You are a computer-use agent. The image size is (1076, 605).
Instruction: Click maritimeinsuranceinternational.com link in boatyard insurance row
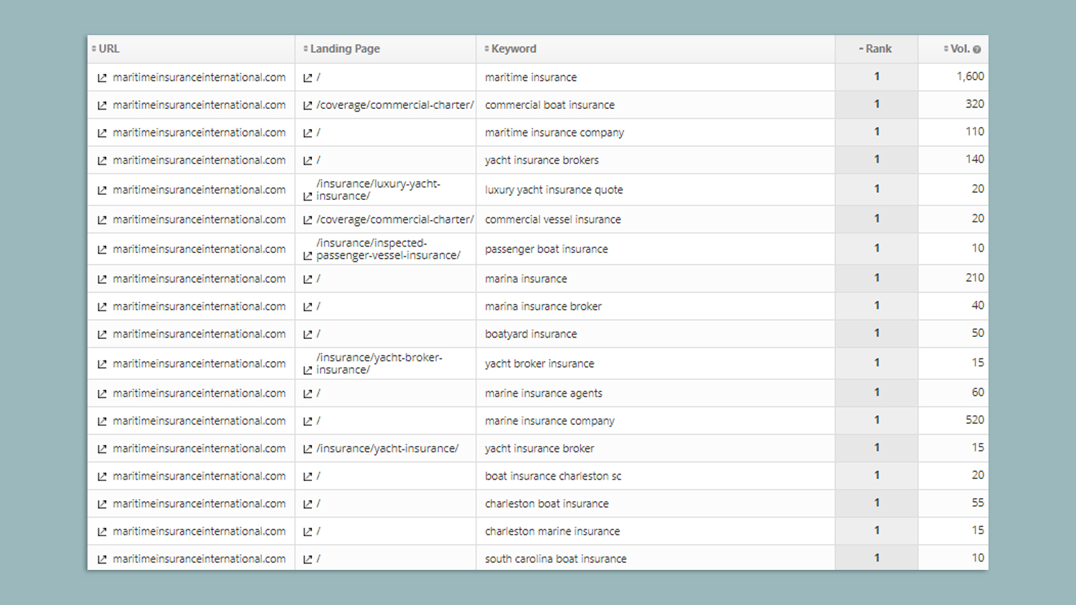click(x=199, y=334)
